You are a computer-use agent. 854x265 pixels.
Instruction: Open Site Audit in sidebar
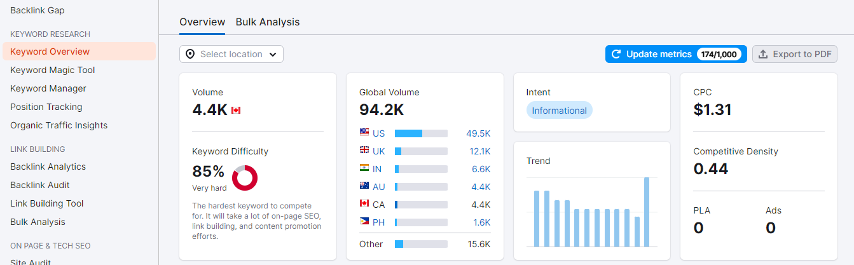[x=31, y=261]
